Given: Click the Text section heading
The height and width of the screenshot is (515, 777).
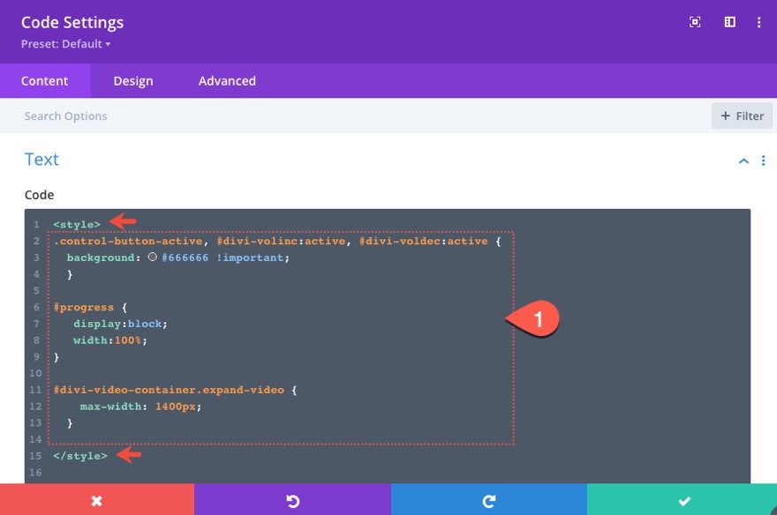Looking at the screenshot, I should (x=41, y=160).
